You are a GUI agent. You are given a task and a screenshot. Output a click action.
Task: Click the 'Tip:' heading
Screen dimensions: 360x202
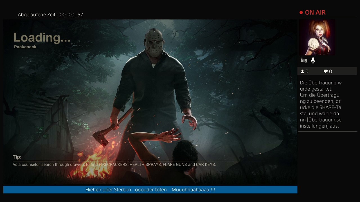tap(17, 157)
